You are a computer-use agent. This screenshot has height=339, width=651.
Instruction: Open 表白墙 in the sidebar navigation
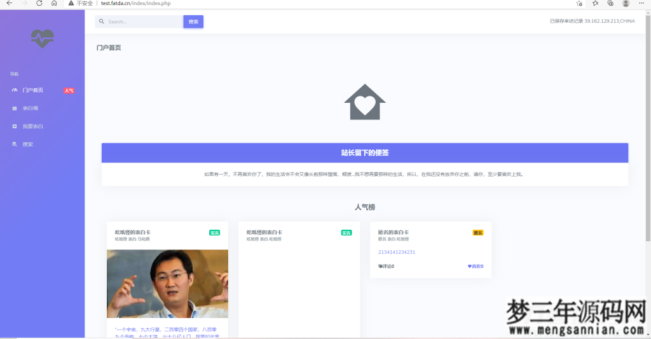[31, 108]
